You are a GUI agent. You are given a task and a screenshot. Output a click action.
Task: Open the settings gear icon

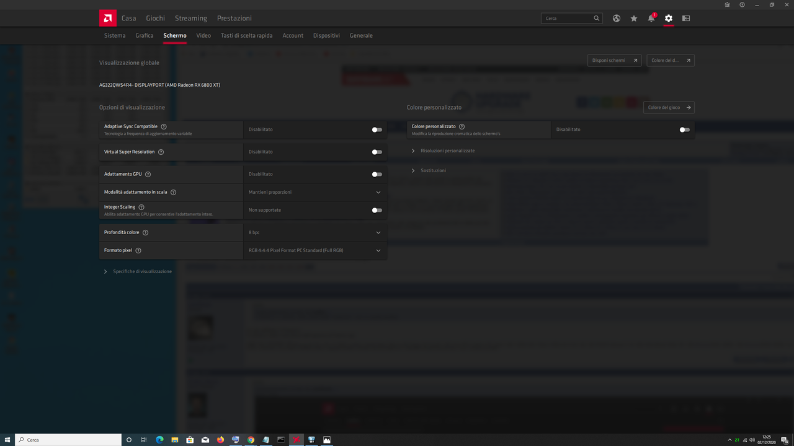668,18
